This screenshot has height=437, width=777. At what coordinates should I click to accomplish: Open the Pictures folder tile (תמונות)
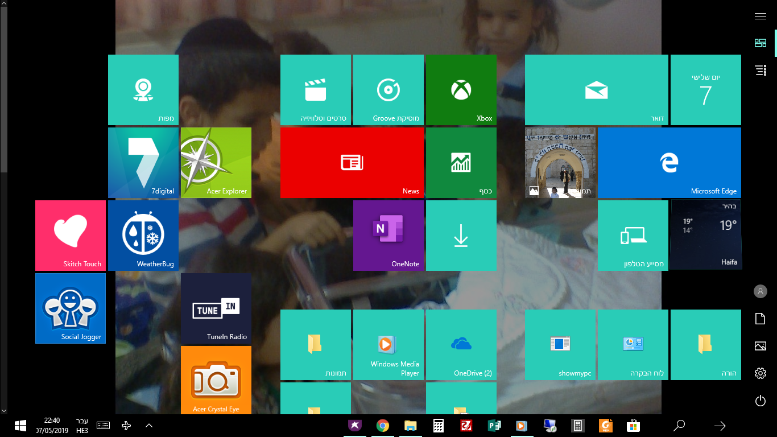pos(316,345)
